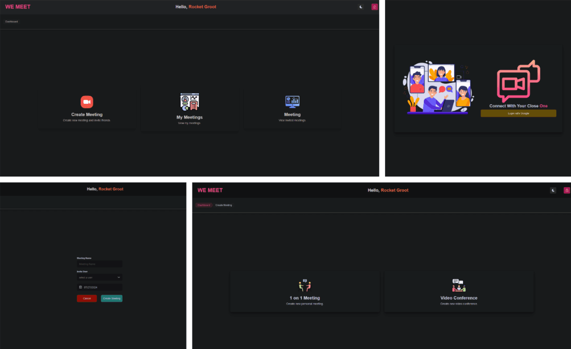Open the My Meetings chart icon
571x349 pixels.
(189, 102)
